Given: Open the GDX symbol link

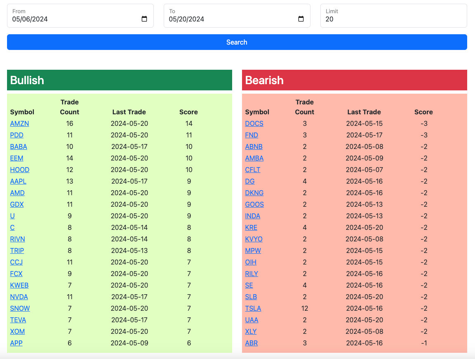Looking at the screenshot, I should 17,204.
